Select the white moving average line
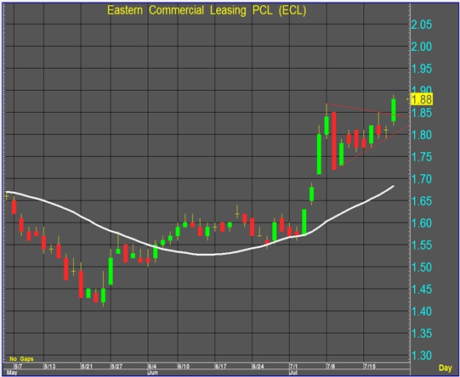This screenshot has width=460, height=377. [200, 254]
